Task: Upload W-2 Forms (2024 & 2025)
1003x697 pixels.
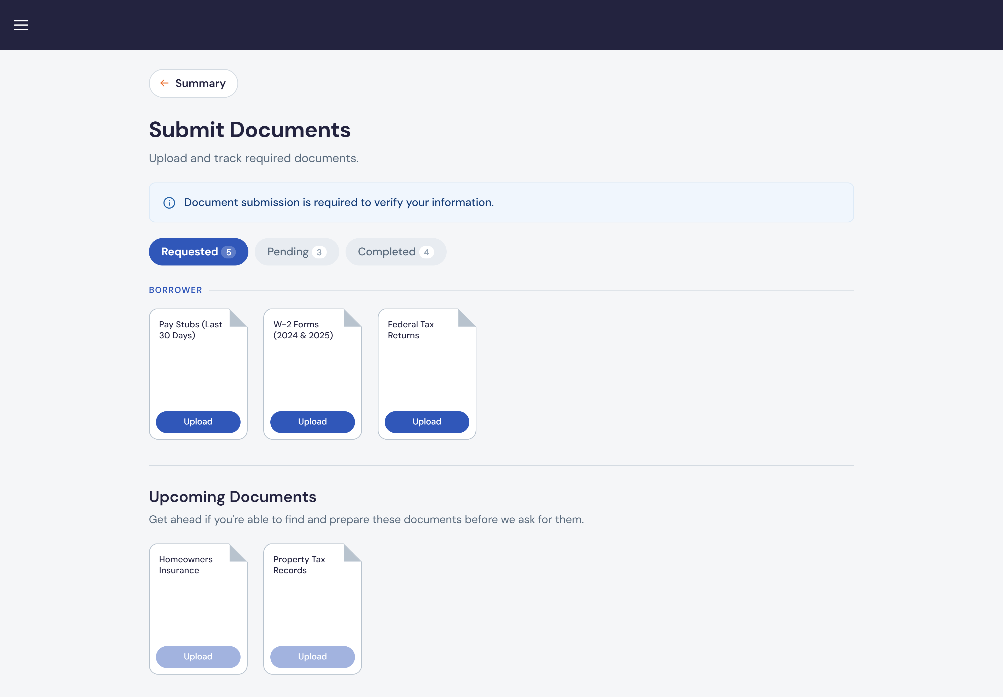Action: pos(312,422)
